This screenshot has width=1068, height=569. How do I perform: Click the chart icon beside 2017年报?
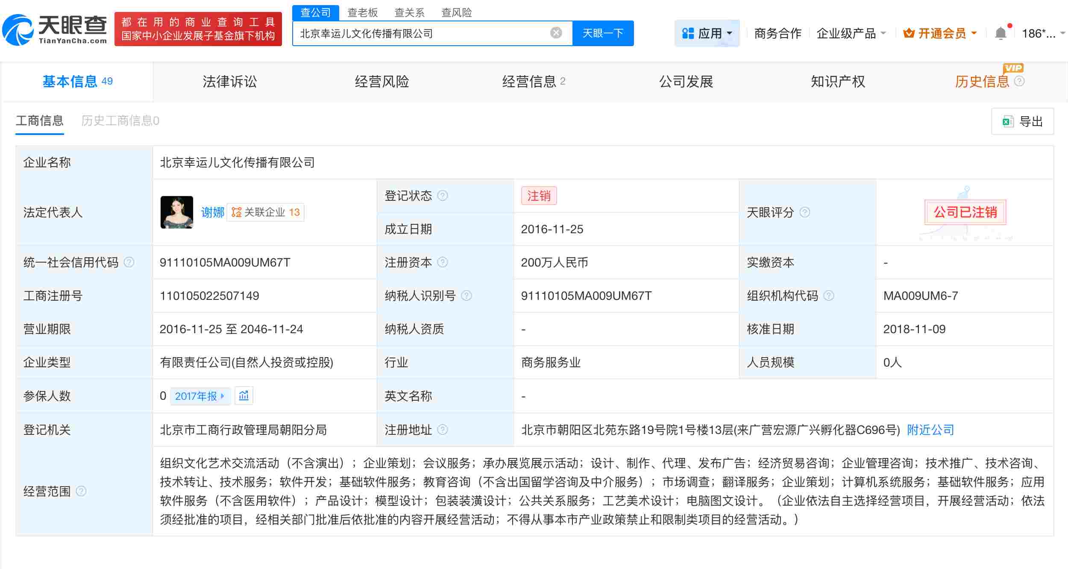pos(244,396)
